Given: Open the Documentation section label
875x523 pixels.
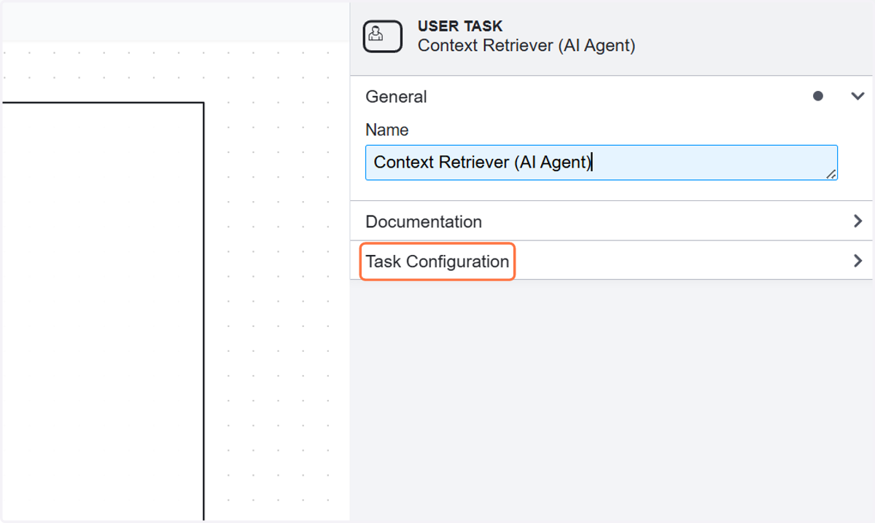Looking at the screenshot, I should click(424, 221).
